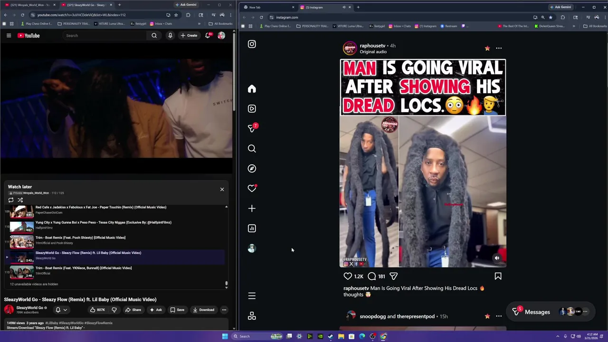Open Instagram direct messages sidebar icon

[252, 129]
